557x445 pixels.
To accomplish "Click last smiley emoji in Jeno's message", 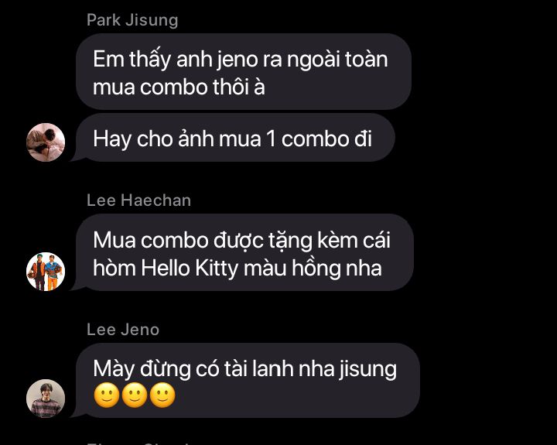I will (162, 395).
